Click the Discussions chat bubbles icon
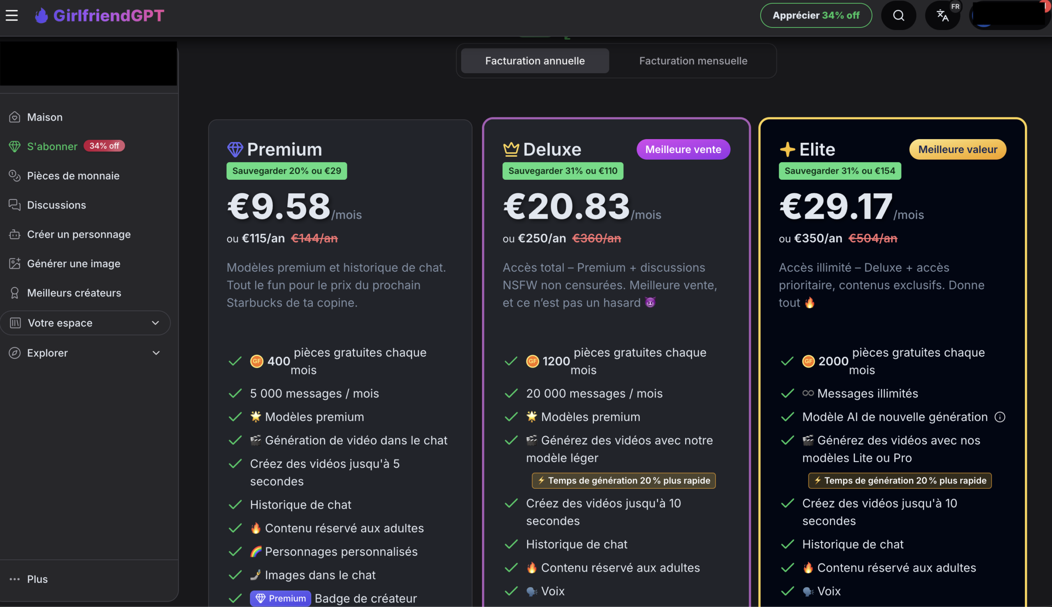Image resolution: width=1052 pixels, height=607 pixels. point(15,205)
